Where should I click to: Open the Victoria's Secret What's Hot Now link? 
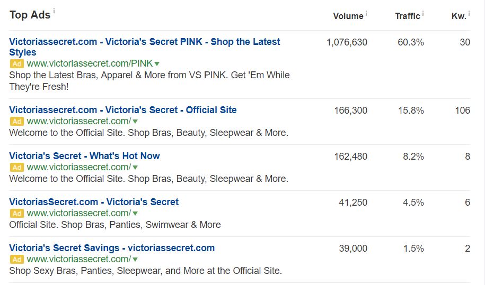point(84,156)
